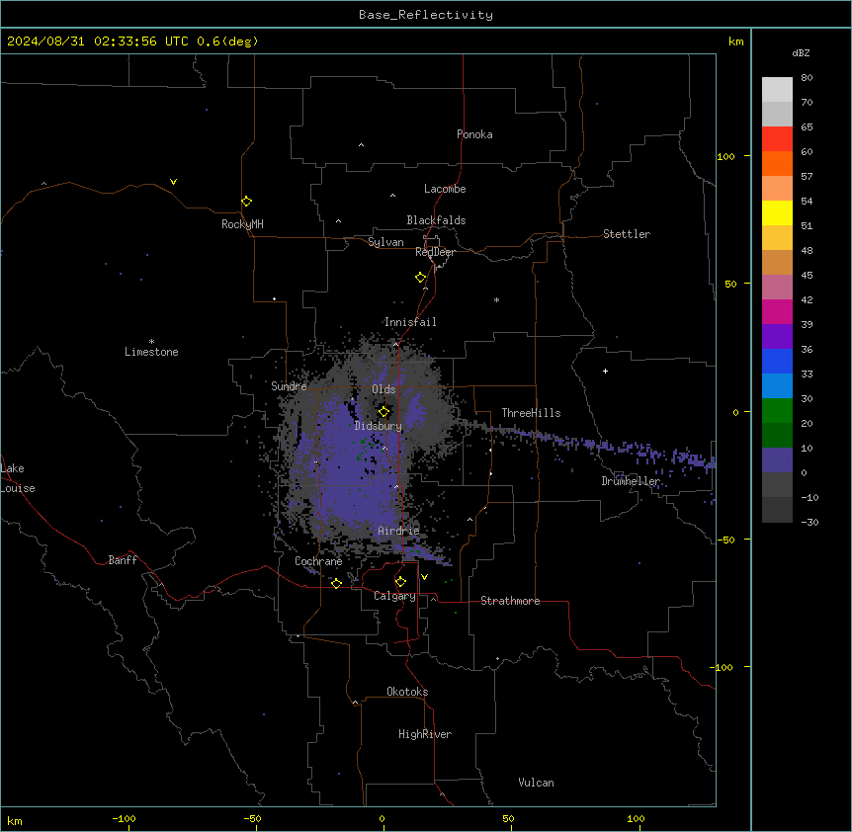Click the Stettler town label
This screenshot has height=832, width=852.
click(626, 234)
